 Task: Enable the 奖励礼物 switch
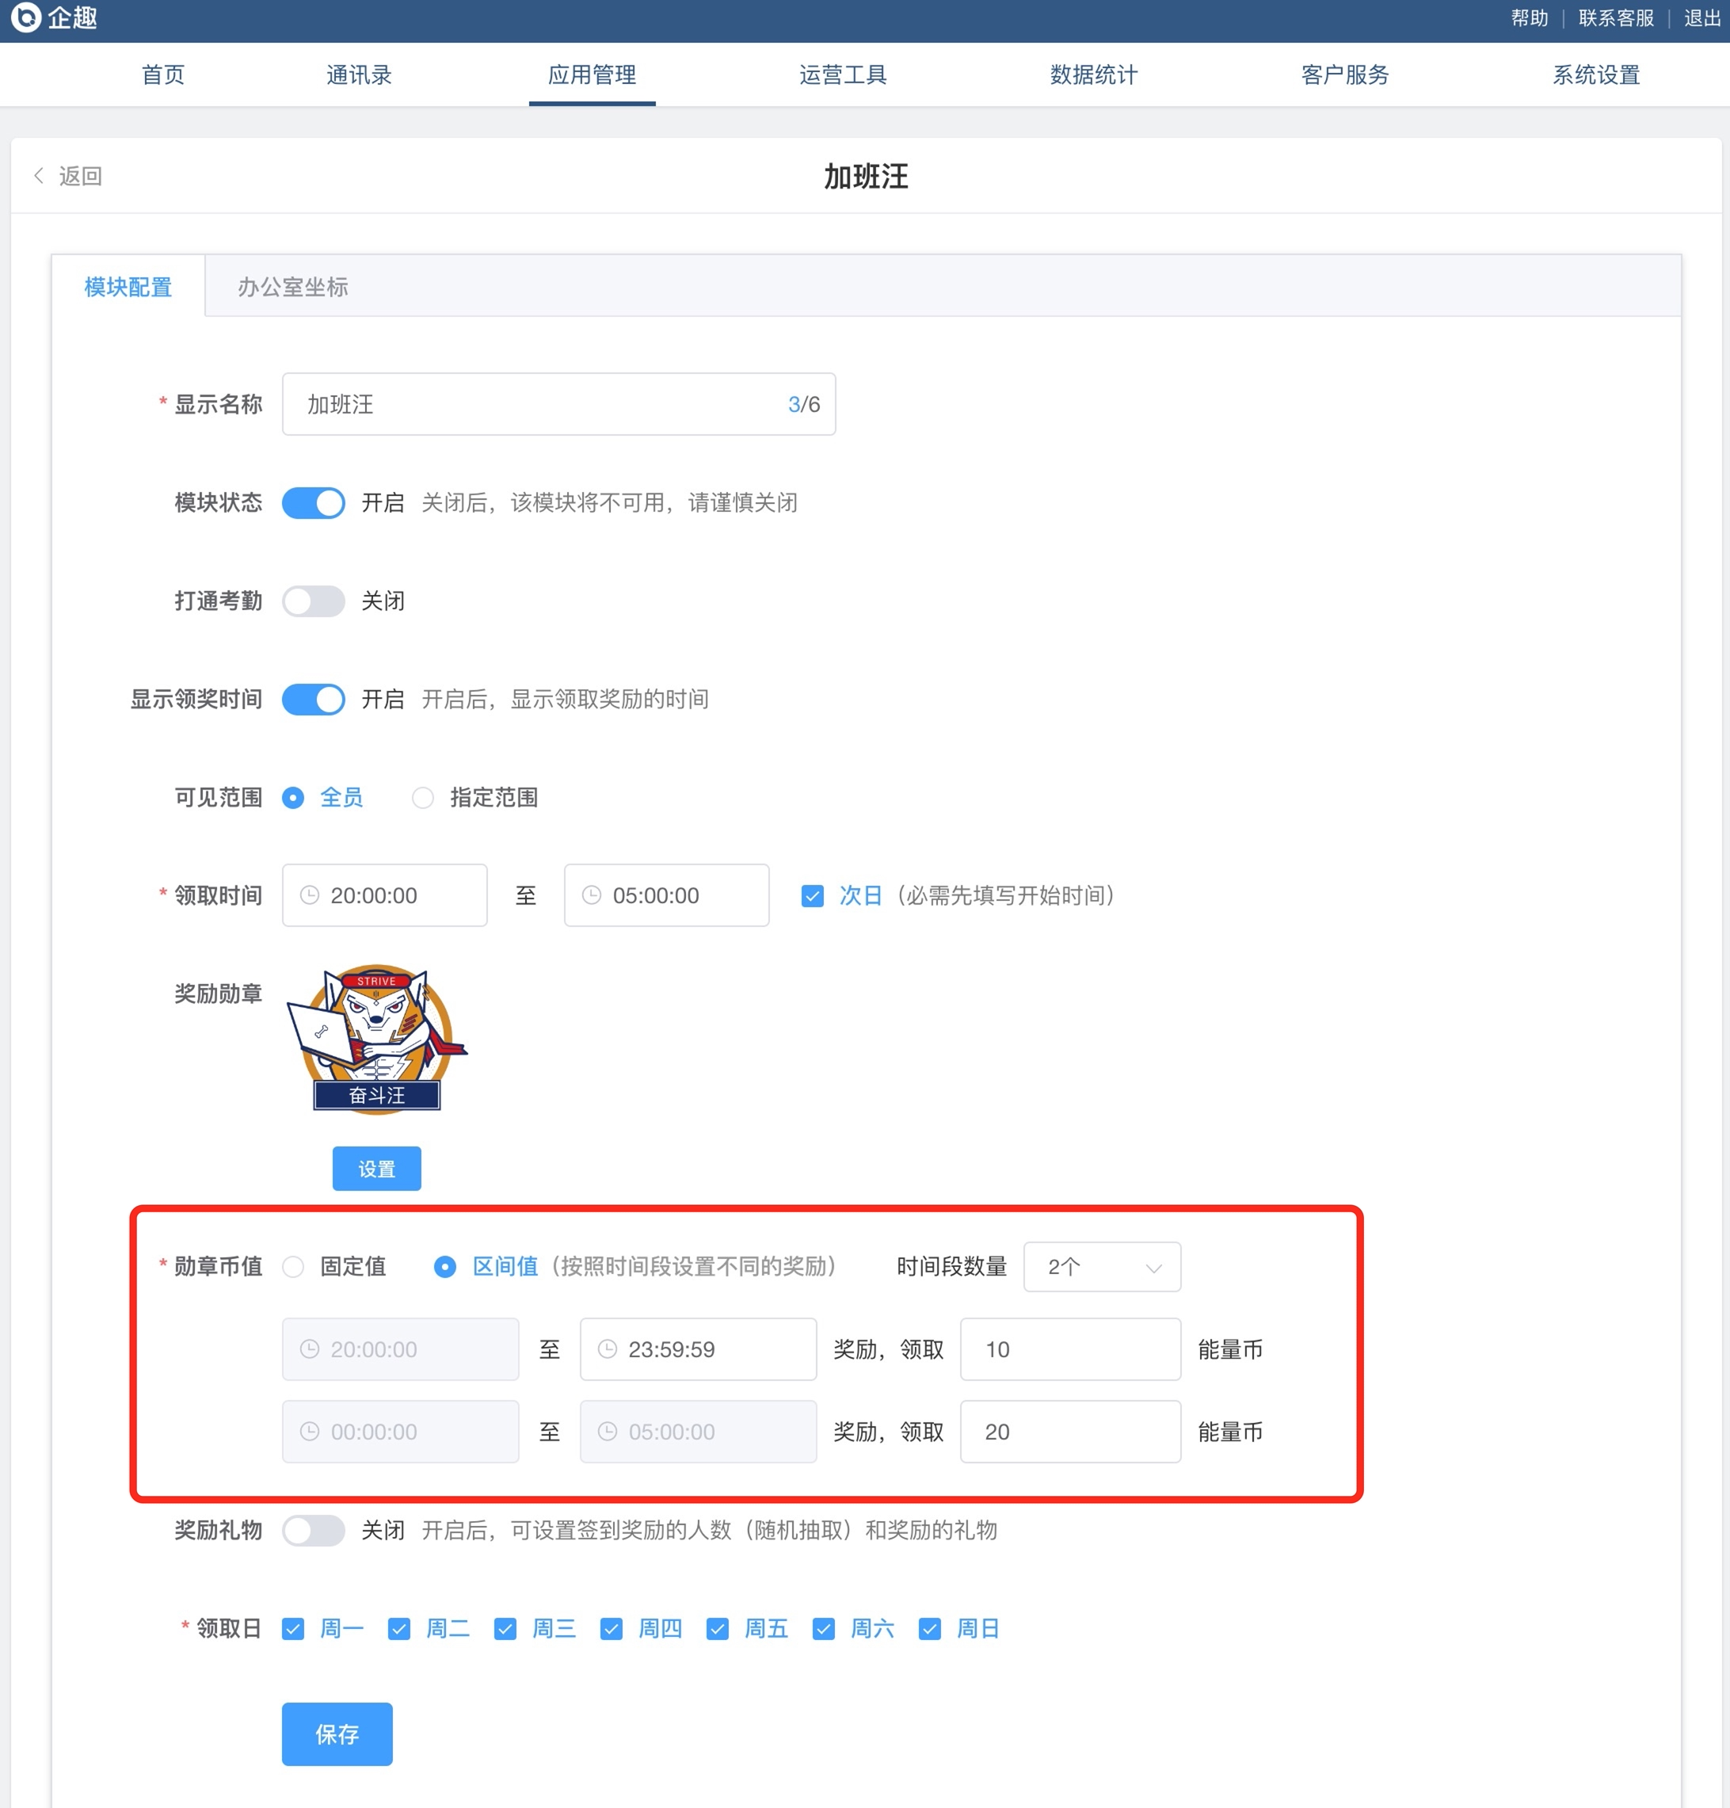pyautogui.click(x=314, y=1531)
